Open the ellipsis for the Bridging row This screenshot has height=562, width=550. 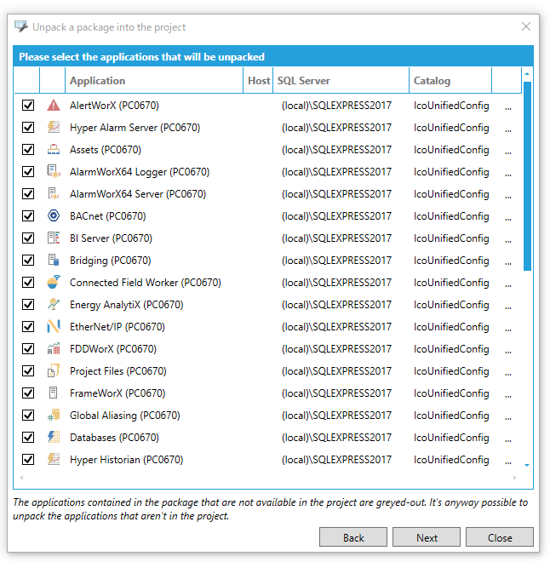click(508, 262)
